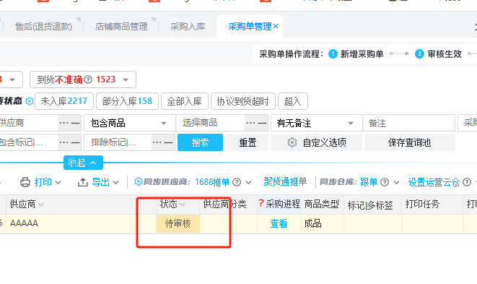This screenshot has width=477, height=284.
Task: Close the 采购单管理 tab
Action: (x=276, y=26)
